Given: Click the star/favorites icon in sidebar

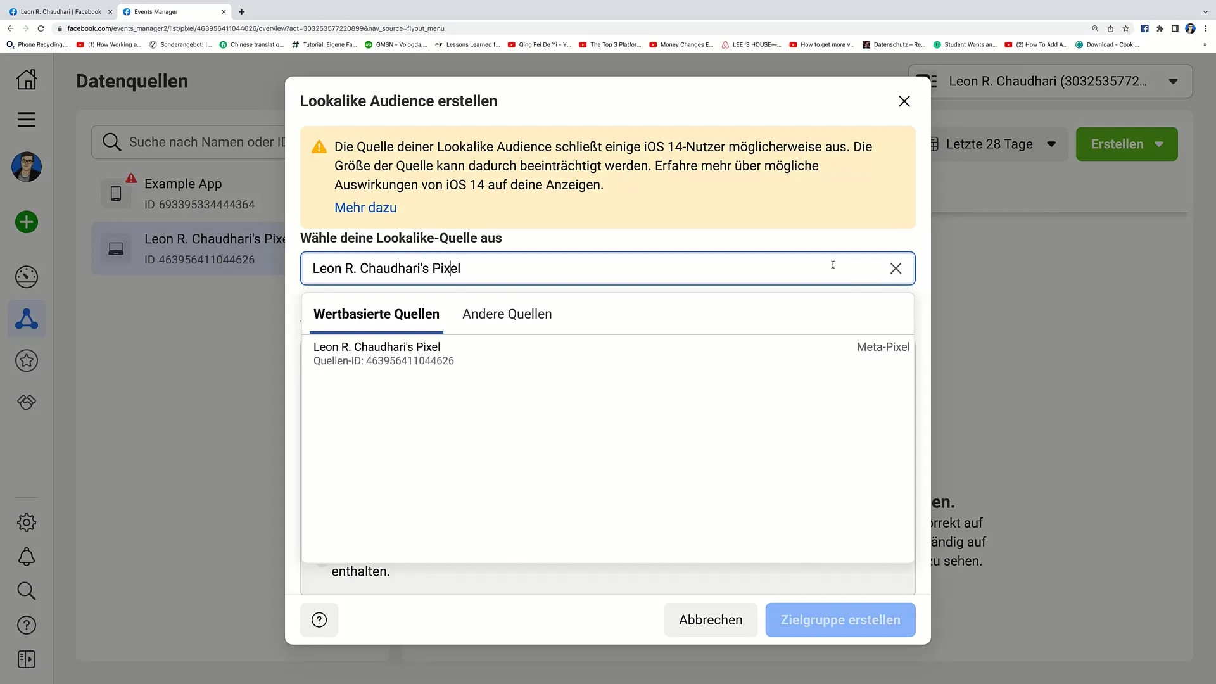Looking at the screenshot, I should pyautogui.click(x=27, y=361).
